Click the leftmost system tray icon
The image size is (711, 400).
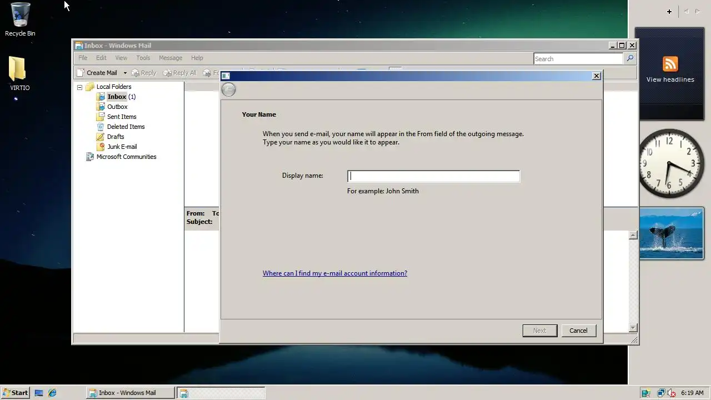tap(646, 393)
